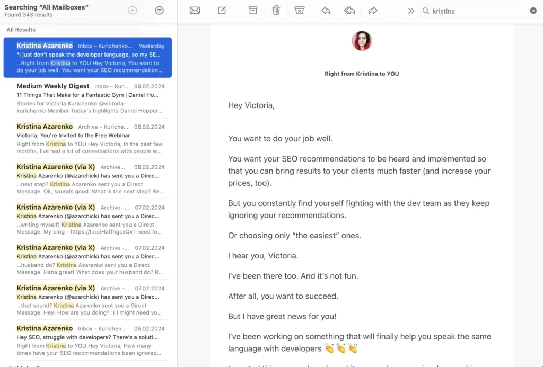Click the plus button above the message list
Viewport: 543px width, 367px height.
pyautogui.click(x=133, y=10)
